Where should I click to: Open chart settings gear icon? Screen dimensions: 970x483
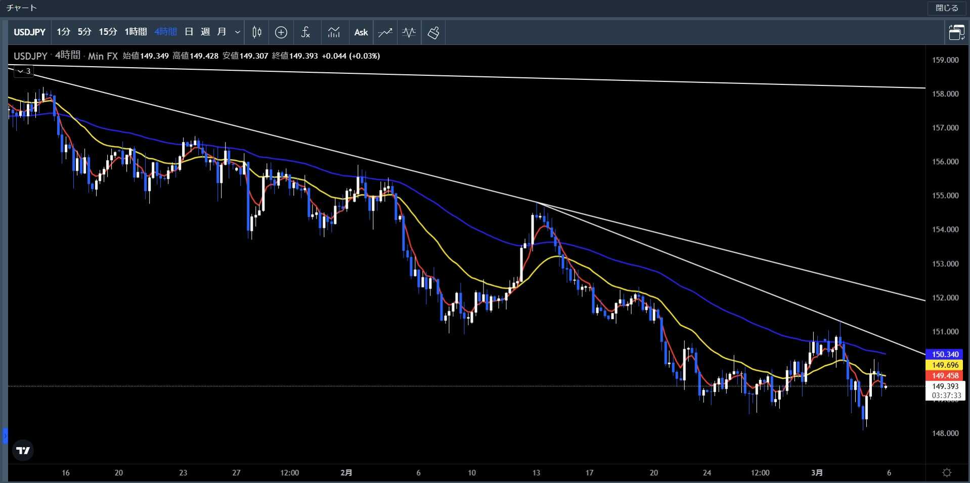coord(947,472)
